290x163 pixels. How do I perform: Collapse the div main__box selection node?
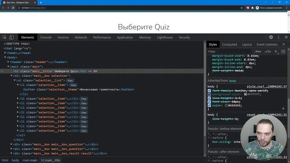(11, 76)
